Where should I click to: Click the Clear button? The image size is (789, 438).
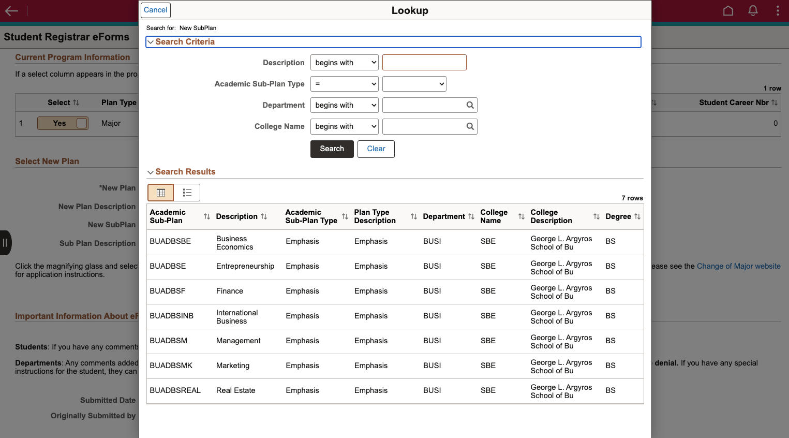click(x=376, y=149)
